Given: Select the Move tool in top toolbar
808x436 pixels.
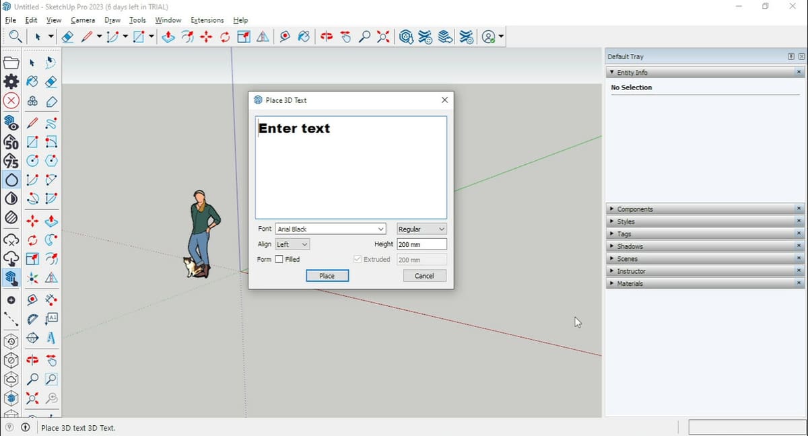Looking at the screenshot, I should point(206,36).
